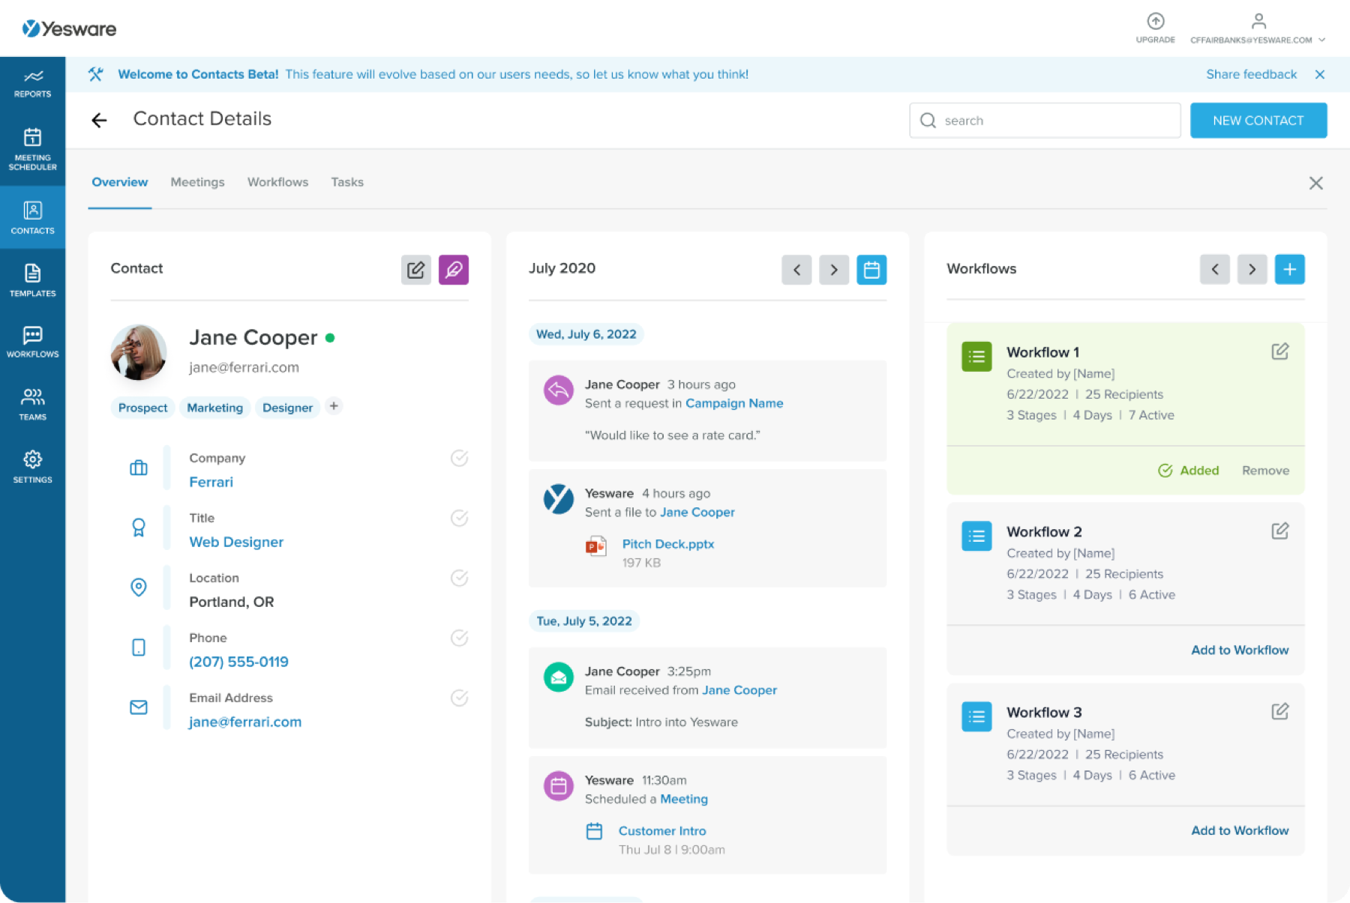Click the purple feather compose icon
This screenshot has height=903, width=1350.
454,270
